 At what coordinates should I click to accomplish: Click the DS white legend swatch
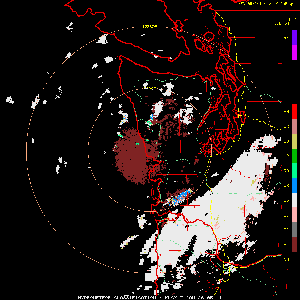(x=294, y=200)
